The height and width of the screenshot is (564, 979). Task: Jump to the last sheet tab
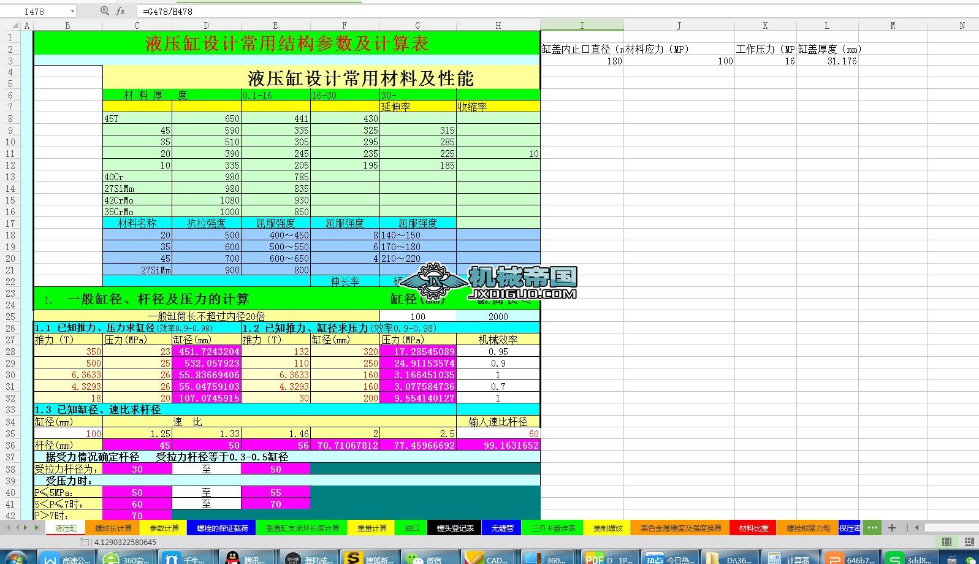coord(37,527)
